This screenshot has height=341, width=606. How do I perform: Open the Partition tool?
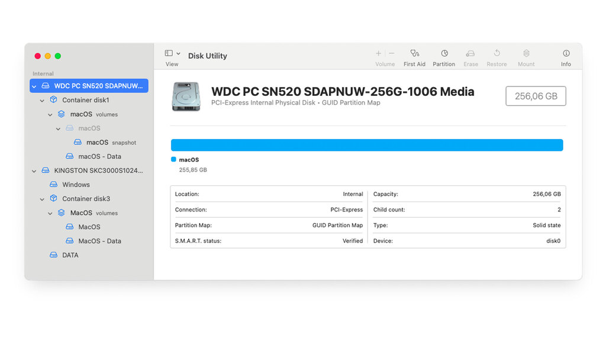click(444, 57)
